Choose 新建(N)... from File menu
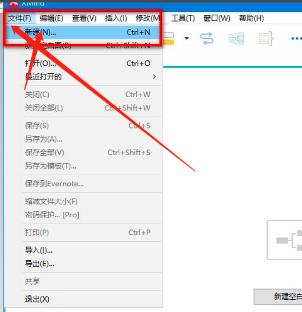 tap(83, 32)
